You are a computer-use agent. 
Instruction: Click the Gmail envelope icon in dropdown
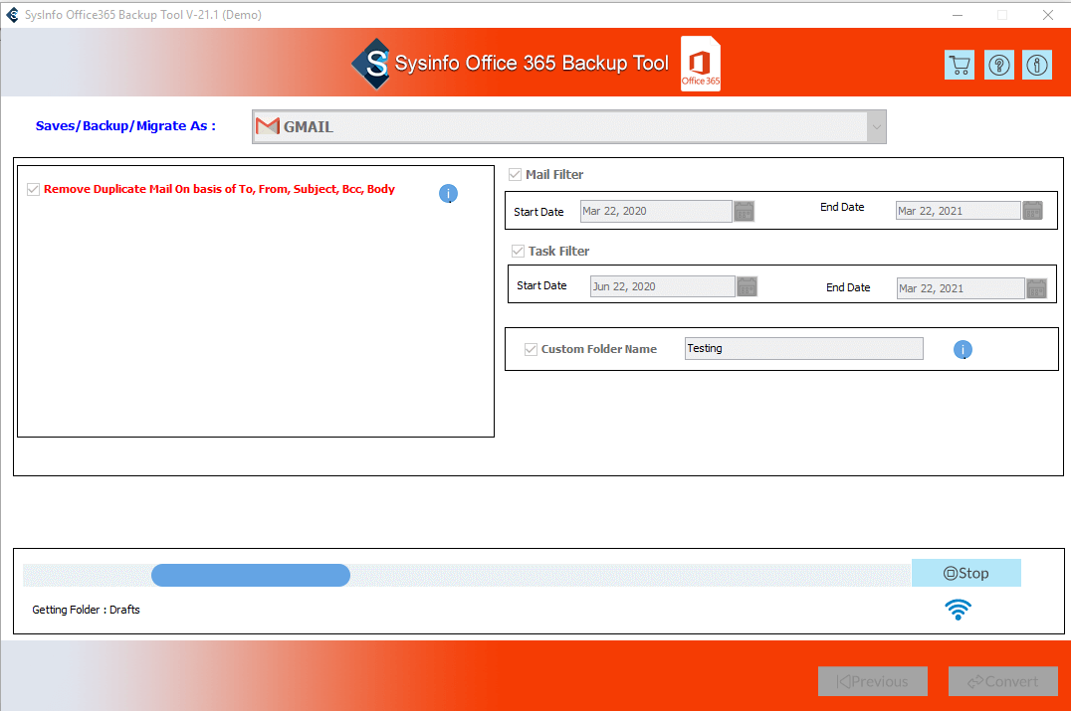pyautogui.click(x=267, y=126)
